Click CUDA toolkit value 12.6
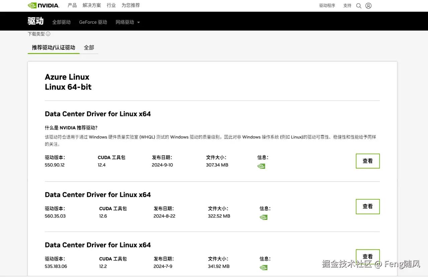The width and height of the screenshot is (428, 277). [x=103, y=216]
